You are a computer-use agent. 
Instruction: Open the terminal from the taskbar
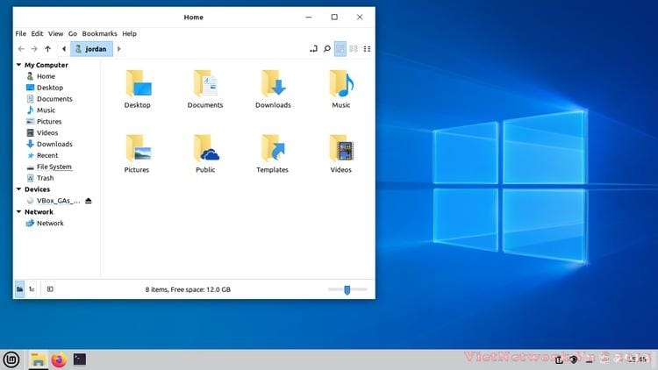[x=80, y=359]
